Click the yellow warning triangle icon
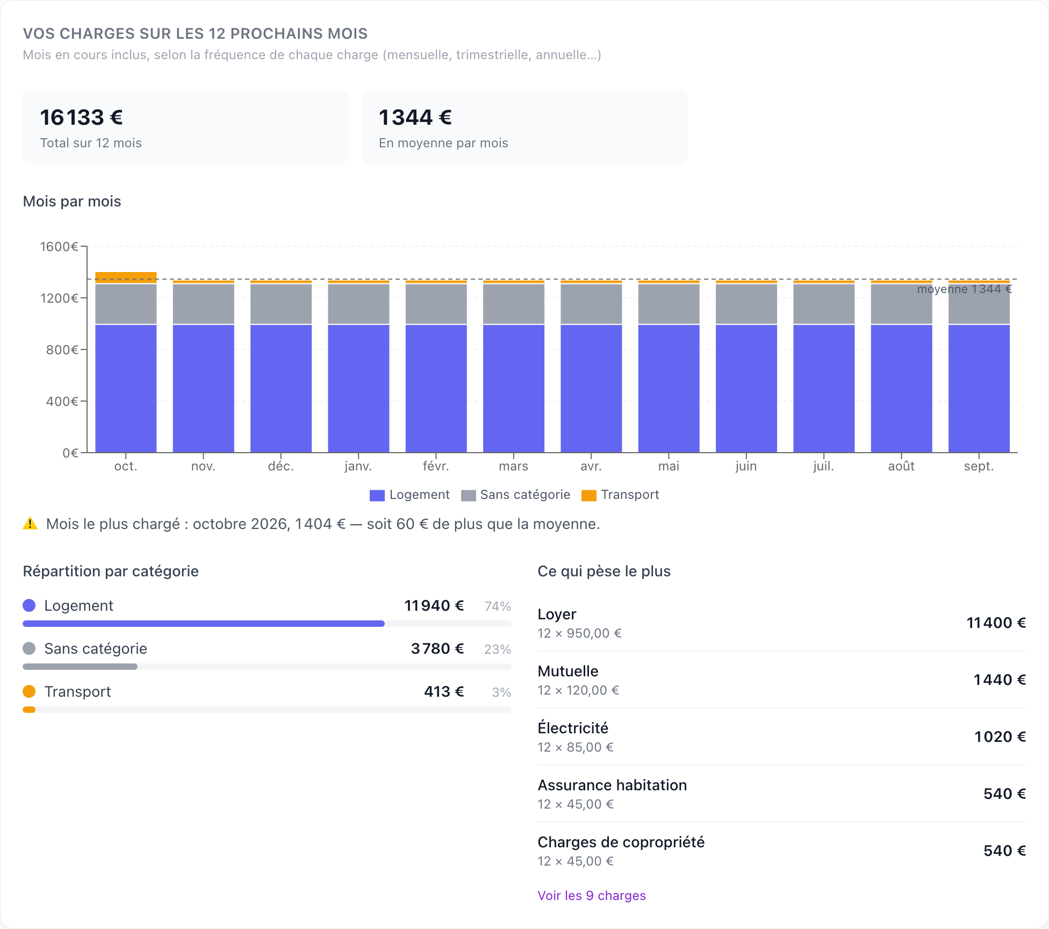 31,523
